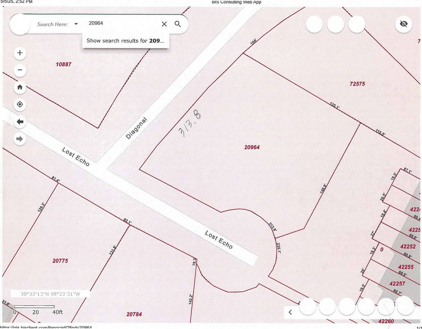Click the 30°33'13"N coordinates display

click(x=50, y=293)
